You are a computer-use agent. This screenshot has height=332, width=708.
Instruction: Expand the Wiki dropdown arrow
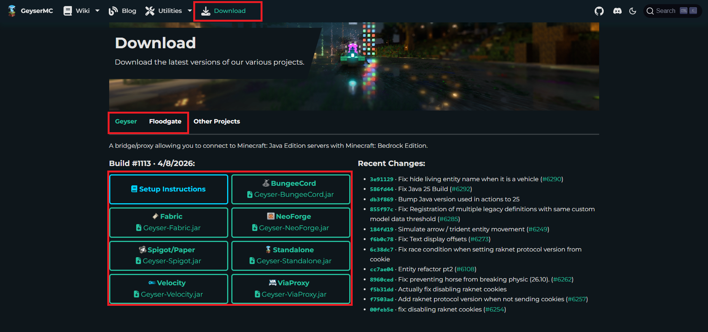(97, 11)
